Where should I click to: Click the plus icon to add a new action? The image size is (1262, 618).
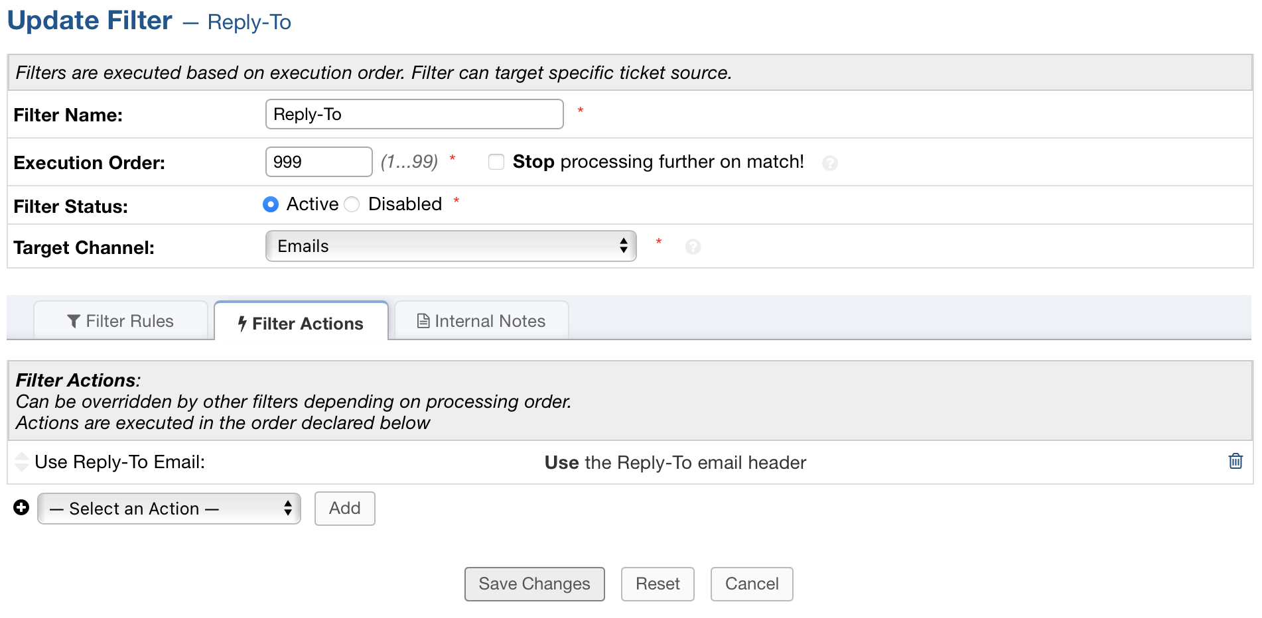point(21,508)
